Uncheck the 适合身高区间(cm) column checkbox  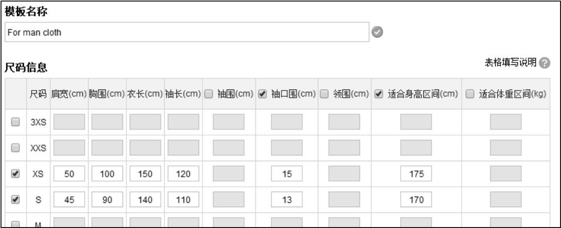(378, 94)
